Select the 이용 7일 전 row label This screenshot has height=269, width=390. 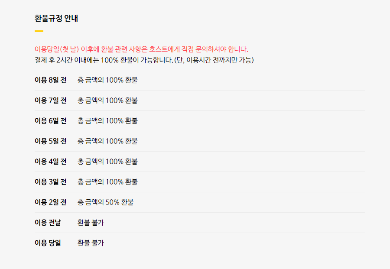click(50, 100)
